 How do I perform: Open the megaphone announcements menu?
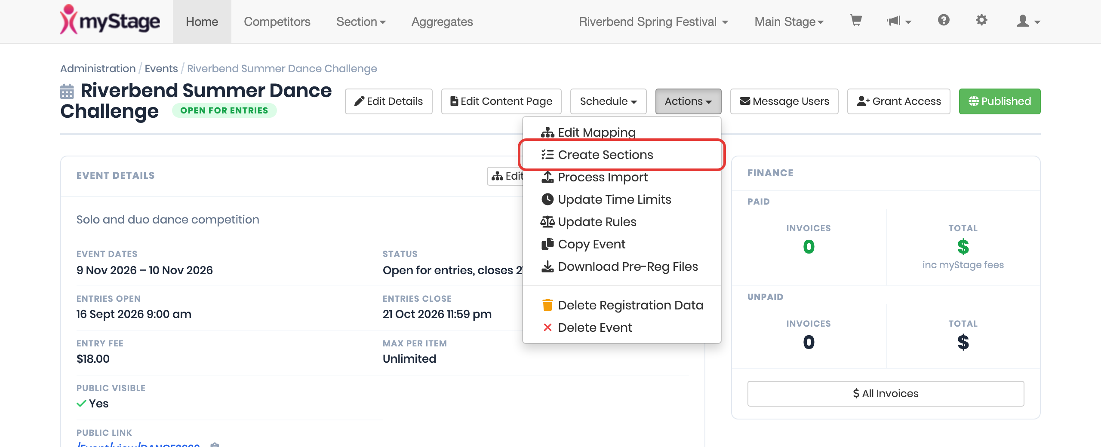coord(898,21)
